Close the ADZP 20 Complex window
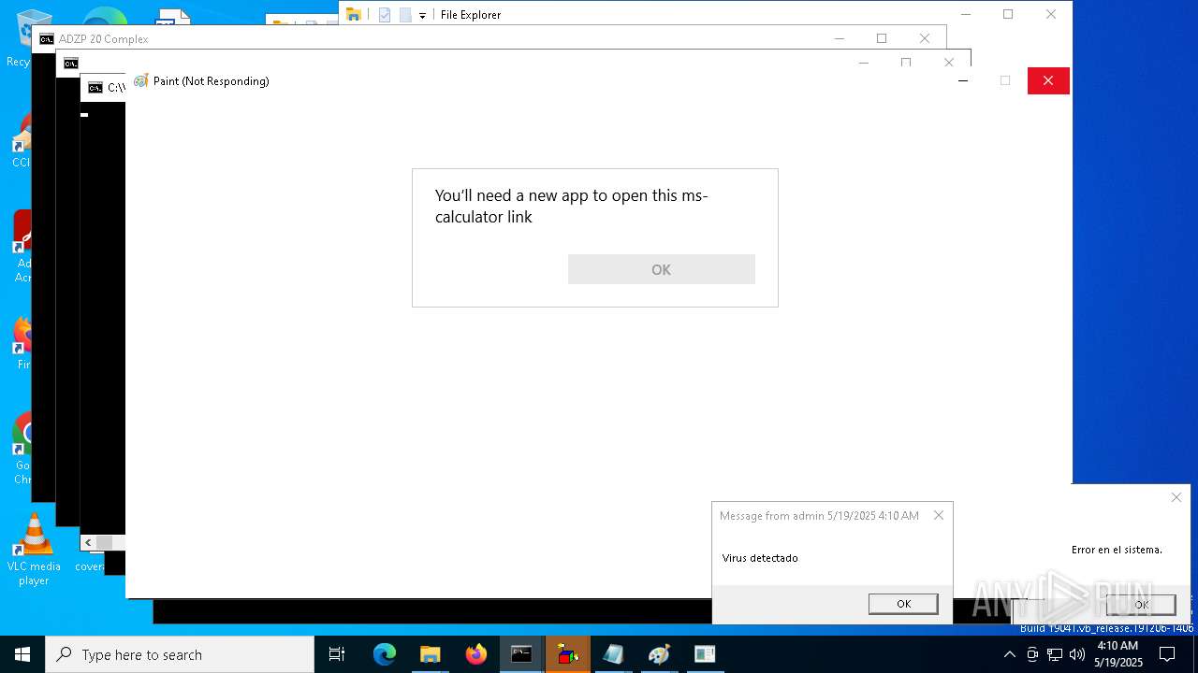 pyautogui.click(x=925, y=38)
